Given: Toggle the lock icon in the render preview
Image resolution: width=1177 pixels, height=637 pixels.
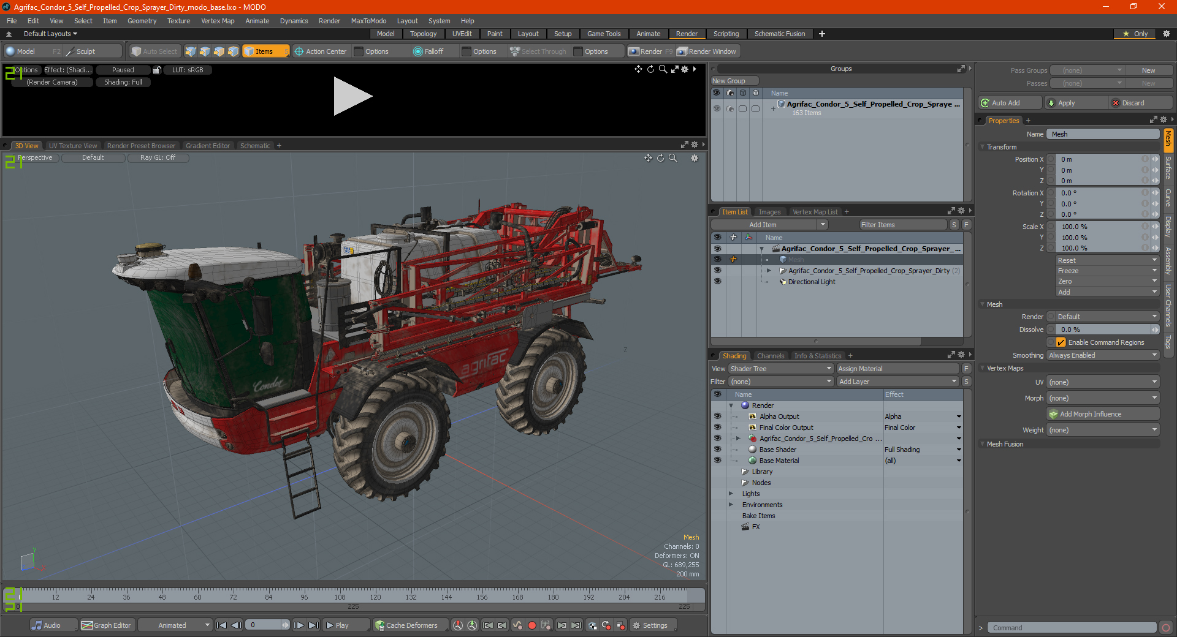Looking at the screenshot, I should coord(157,70).
